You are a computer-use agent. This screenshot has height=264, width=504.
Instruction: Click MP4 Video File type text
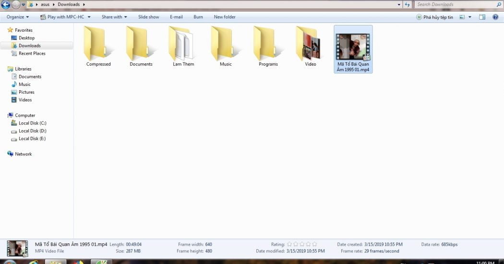49,251
